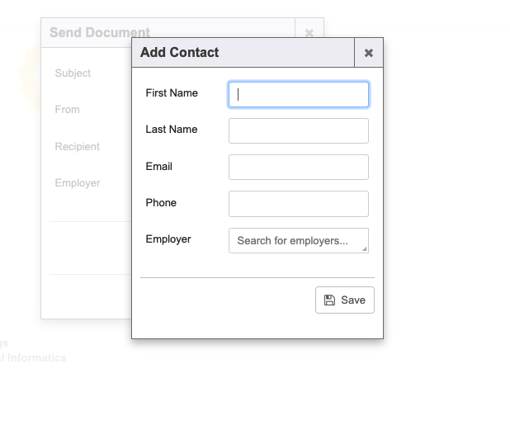Click the resize grip in Employer field
The height and width of the screenshot is (430, 510).
[x=365, y=249]
